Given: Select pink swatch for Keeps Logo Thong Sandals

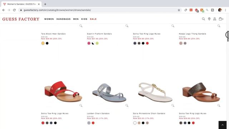Looking at the screenshot, I should [x=181, y=43].
